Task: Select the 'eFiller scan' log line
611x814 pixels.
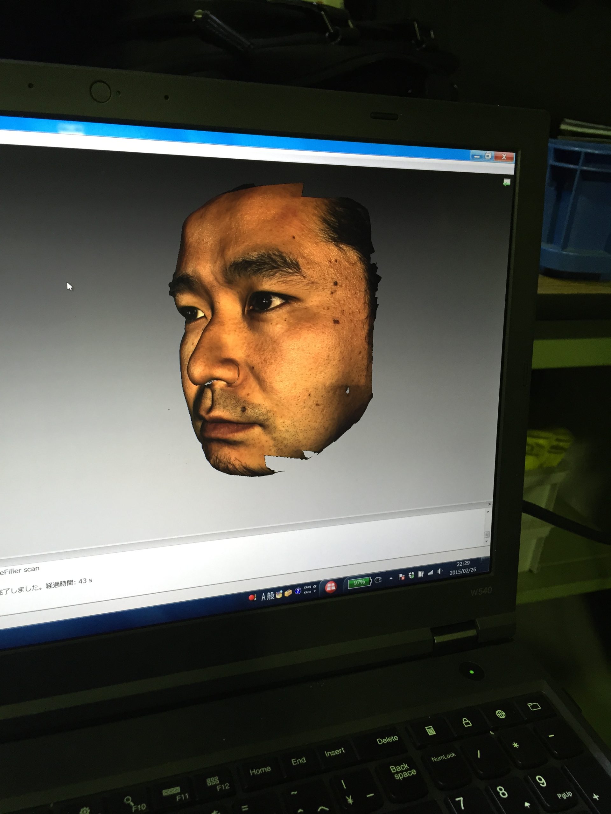Action: (x=19, y=570)
